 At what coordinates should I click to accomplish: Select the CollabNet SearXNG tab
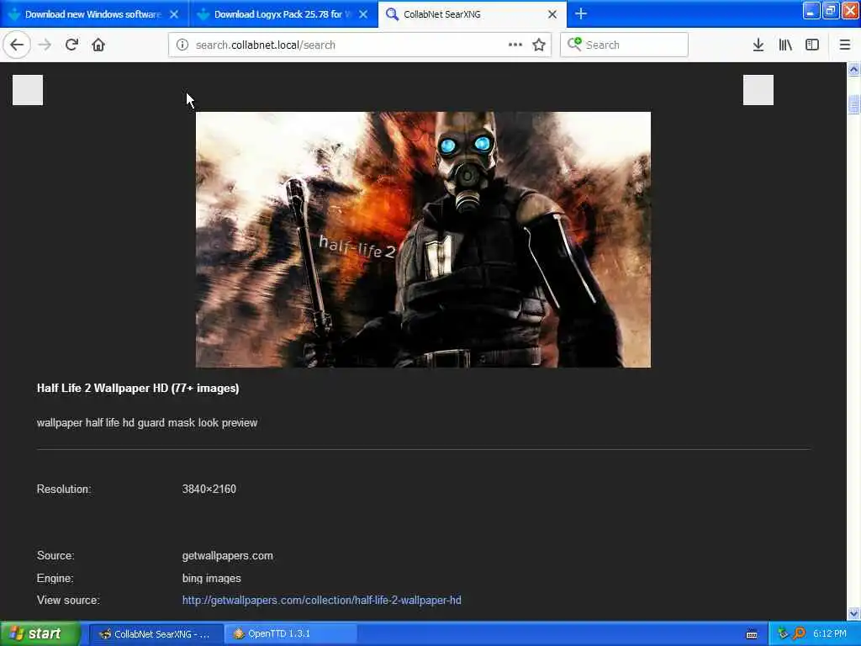(x=473, y=14)
